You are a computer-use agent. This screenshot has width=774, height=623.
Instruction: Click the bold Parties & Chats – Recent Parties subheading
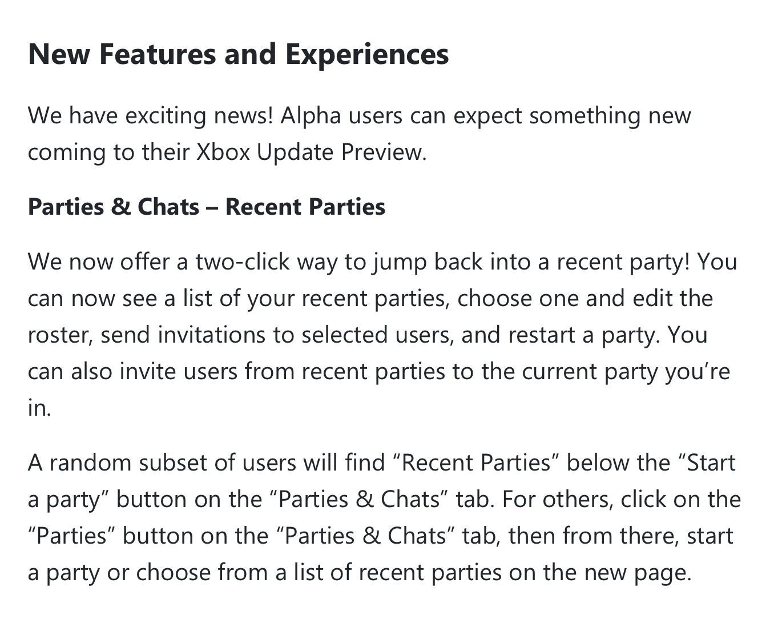[207, 207]
